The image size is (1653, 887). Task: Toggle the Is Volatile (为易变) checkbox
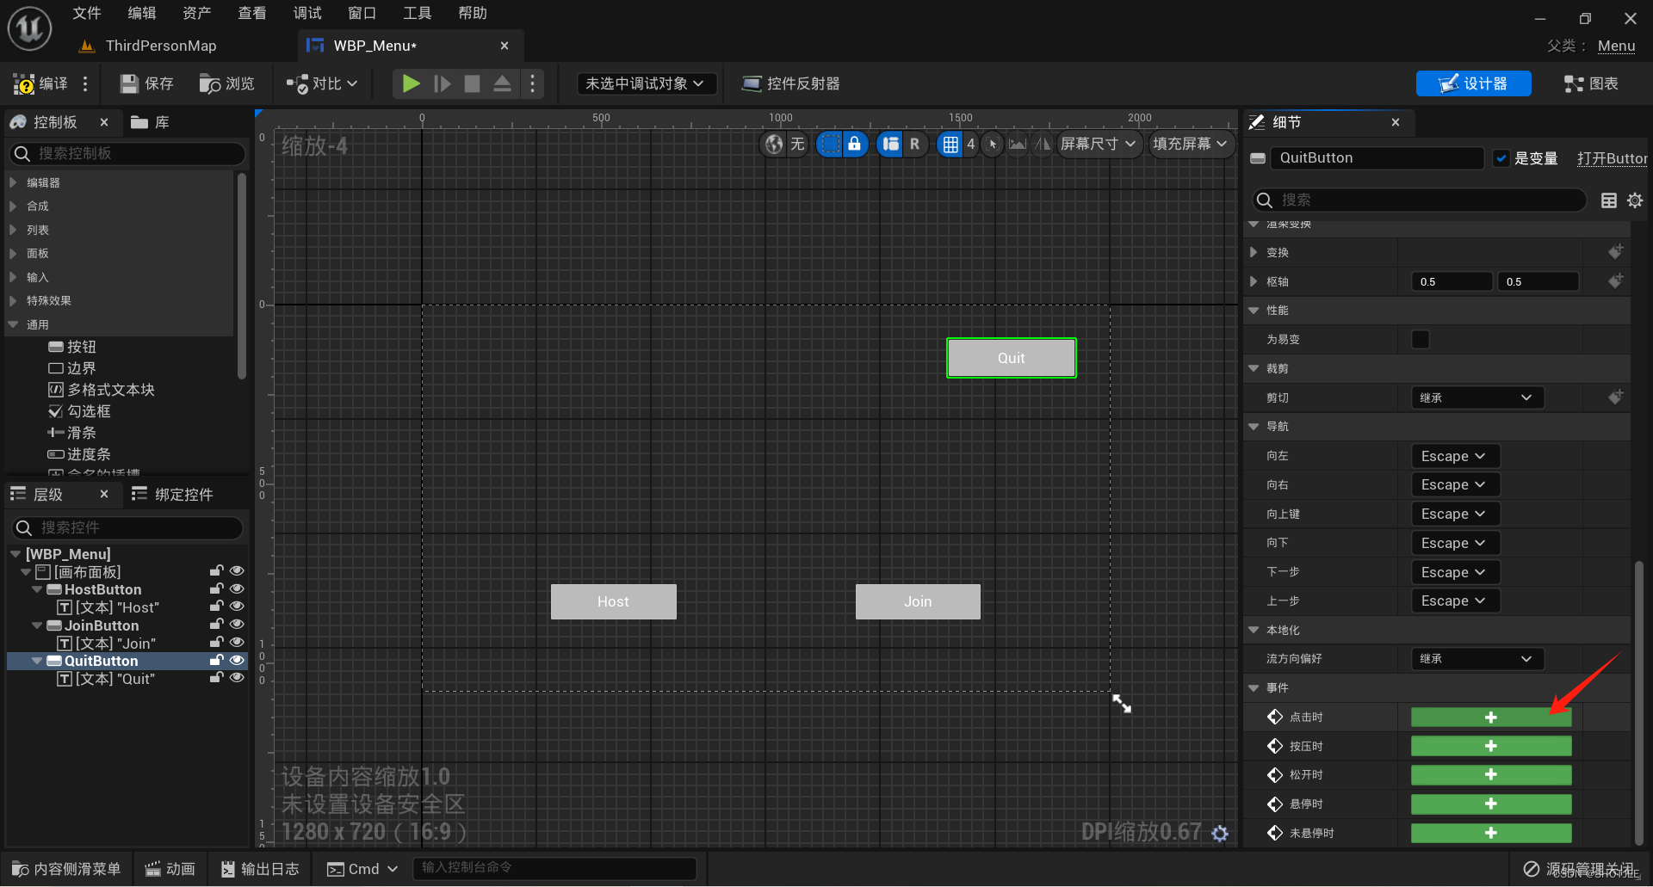pos(1421,339)
